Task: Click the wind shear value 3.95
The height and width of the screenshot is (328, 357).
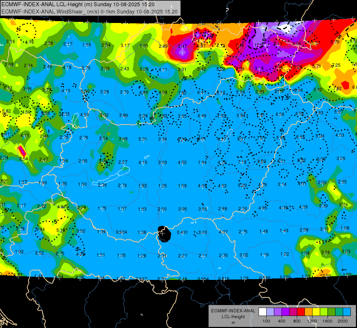Action: tap(183, 209)
